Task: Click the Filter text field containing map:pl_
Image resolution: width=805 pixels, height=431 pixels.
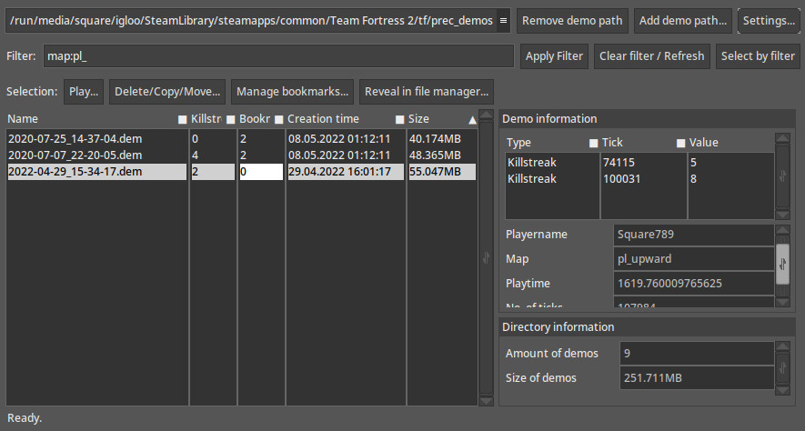Action: click(x=278, y=56)
